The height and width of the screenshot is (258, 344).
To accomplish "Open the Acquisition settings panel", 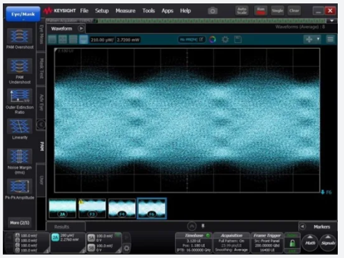I will tap(231, 243).
